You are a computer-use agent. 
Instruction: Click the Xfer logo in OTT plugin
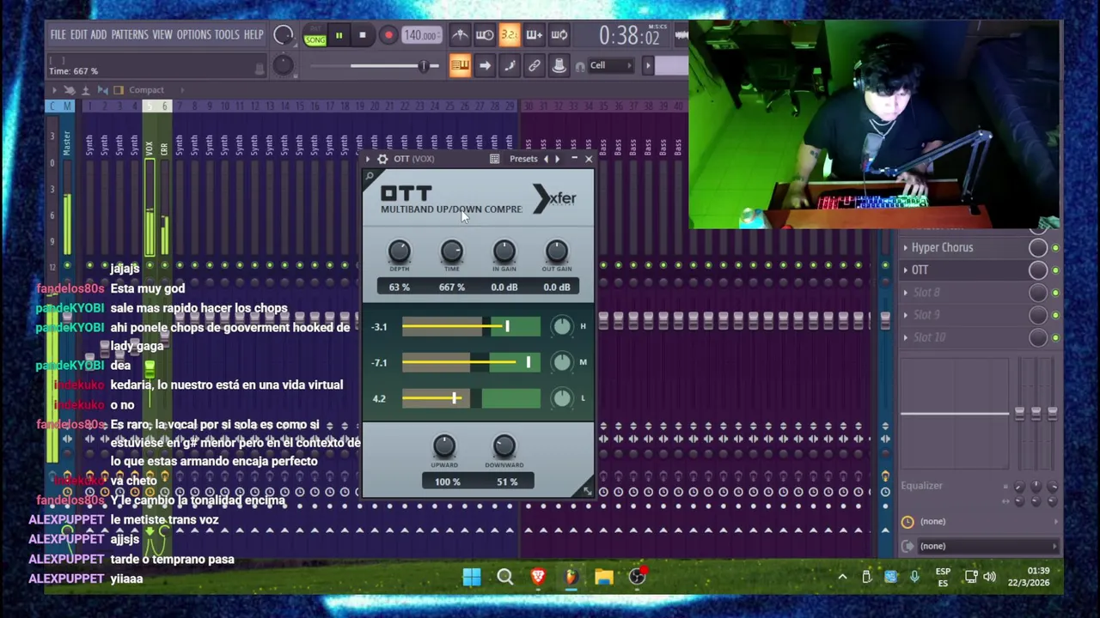click(555, 198)
